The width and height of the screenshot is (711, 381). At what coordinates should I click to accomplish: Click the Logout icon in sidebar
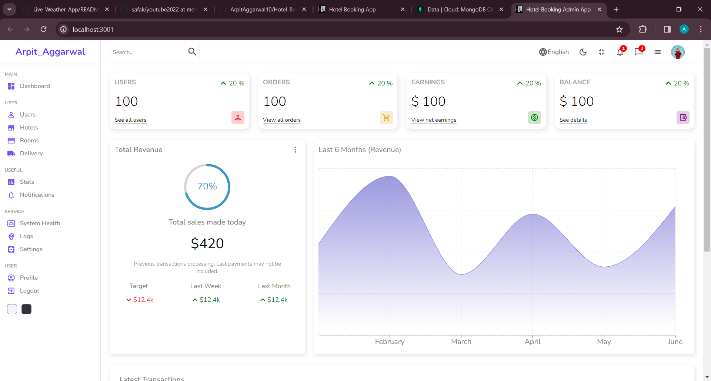click(11, 291)
